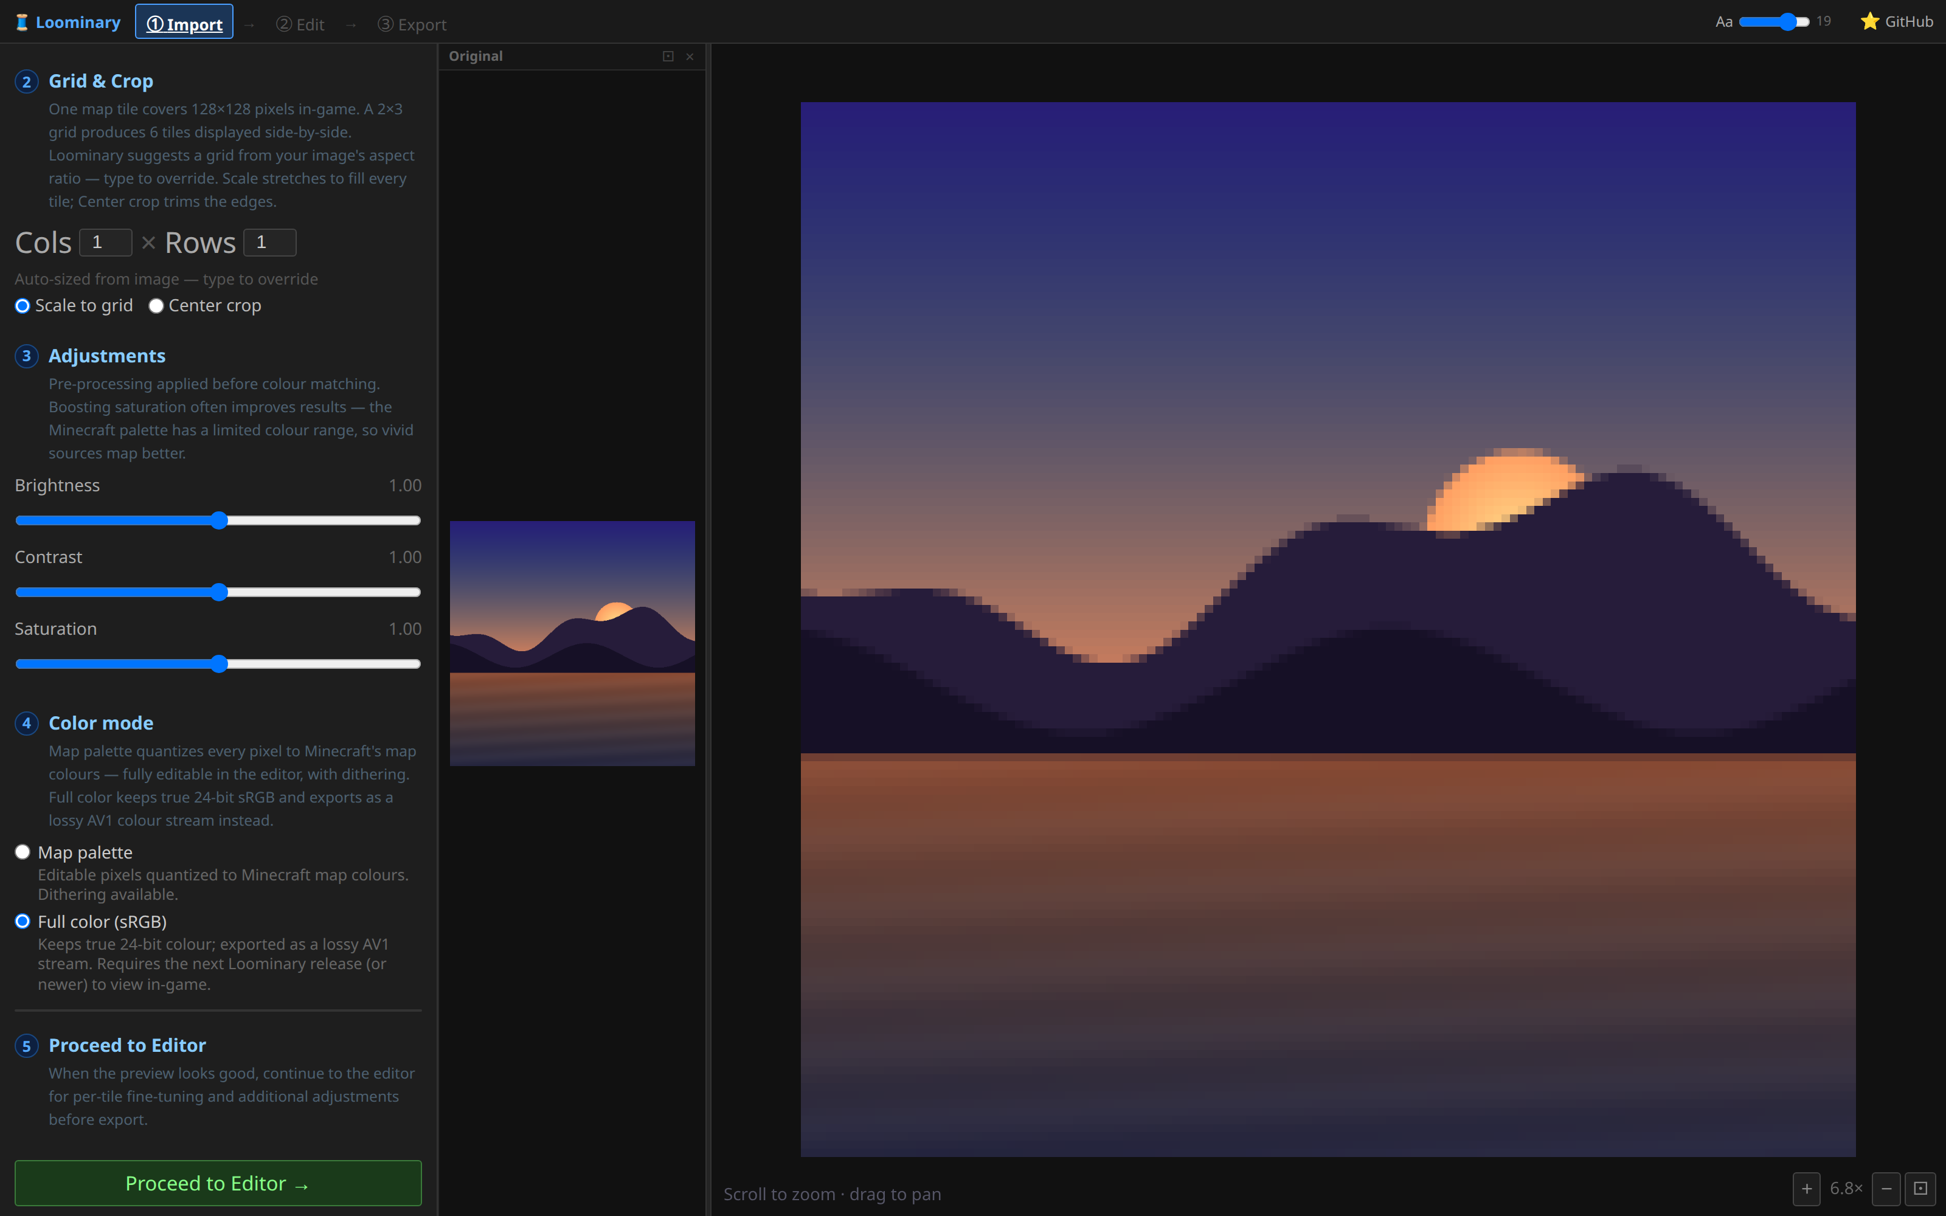Click the Adjustments heading
Image resolution: width=1946 pixels, height=1216 pixels.
[x=107, y=356]
